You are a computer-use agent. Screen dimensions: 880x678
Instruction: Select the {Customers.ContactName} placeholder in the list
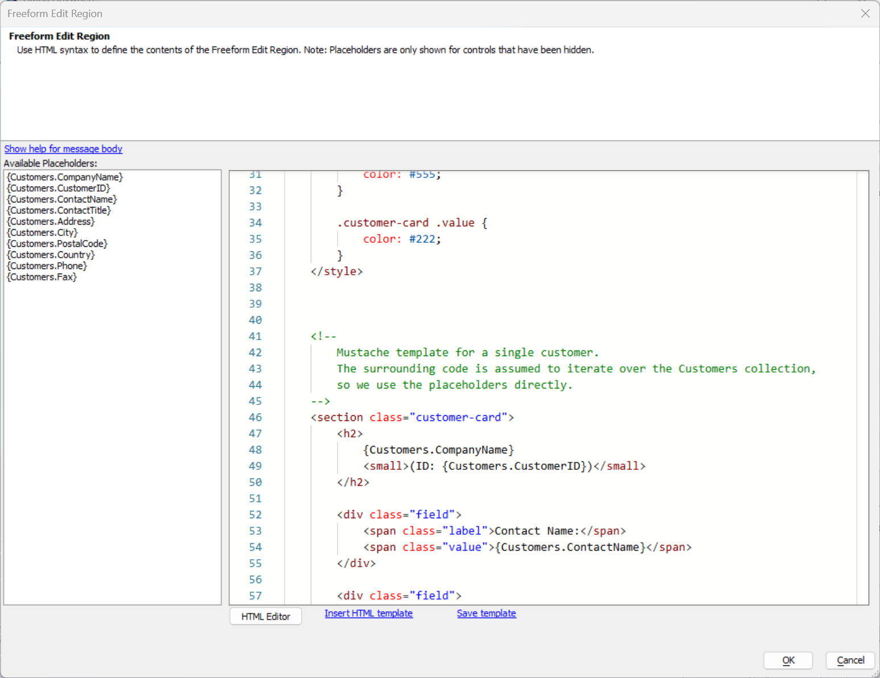coord(62,199)
